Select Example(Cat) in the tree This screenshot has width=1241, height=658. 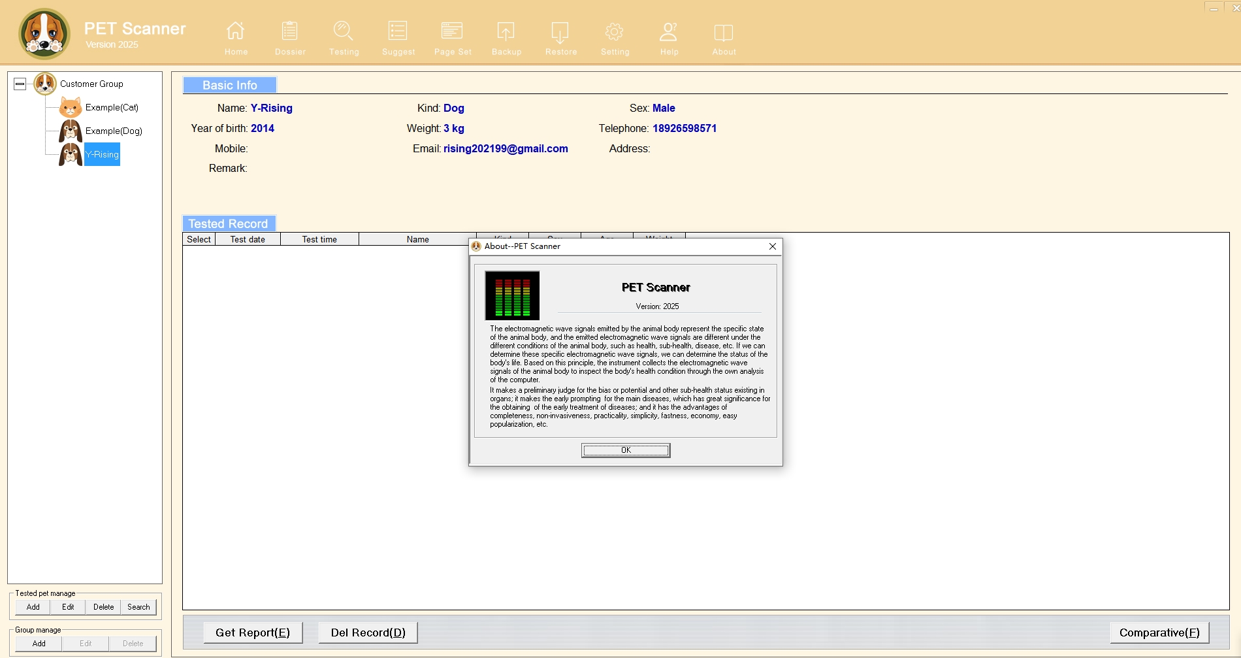tap(112, 107)
